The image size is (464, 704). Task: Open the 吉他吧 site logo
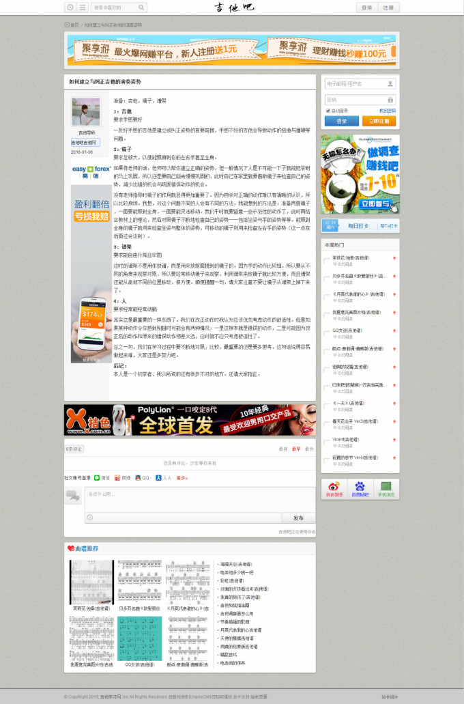click(234, 8)
